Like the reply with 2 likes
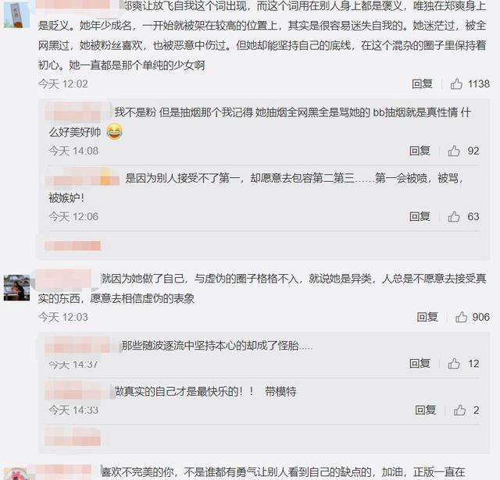The height and width of the screenshot is (480, 500). pyautogui.click(x=459, y=411)
